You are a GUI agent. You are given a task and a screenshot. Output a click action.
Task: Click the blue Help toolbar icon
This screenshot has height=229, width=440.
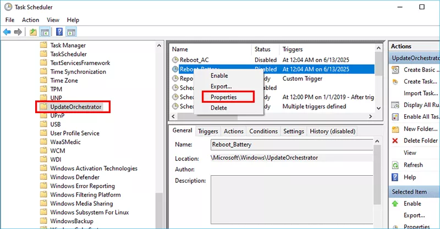point(59,32)
